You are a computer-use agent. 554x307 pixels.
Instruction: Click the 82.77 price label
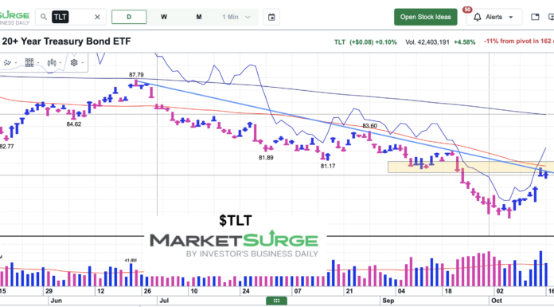click(x=6, y=146)
